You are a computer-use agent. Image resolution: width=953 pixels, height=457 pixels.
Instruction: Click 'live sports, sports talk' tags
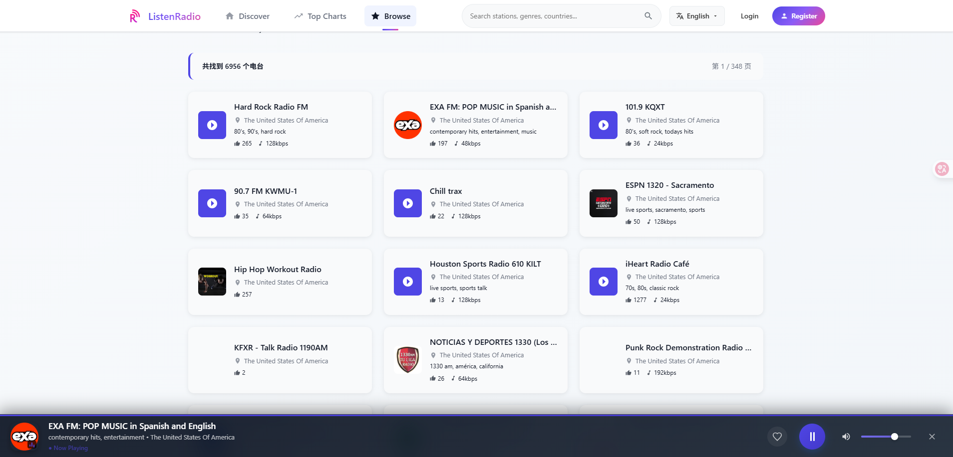pyautogui.click(x=458, y=288)
